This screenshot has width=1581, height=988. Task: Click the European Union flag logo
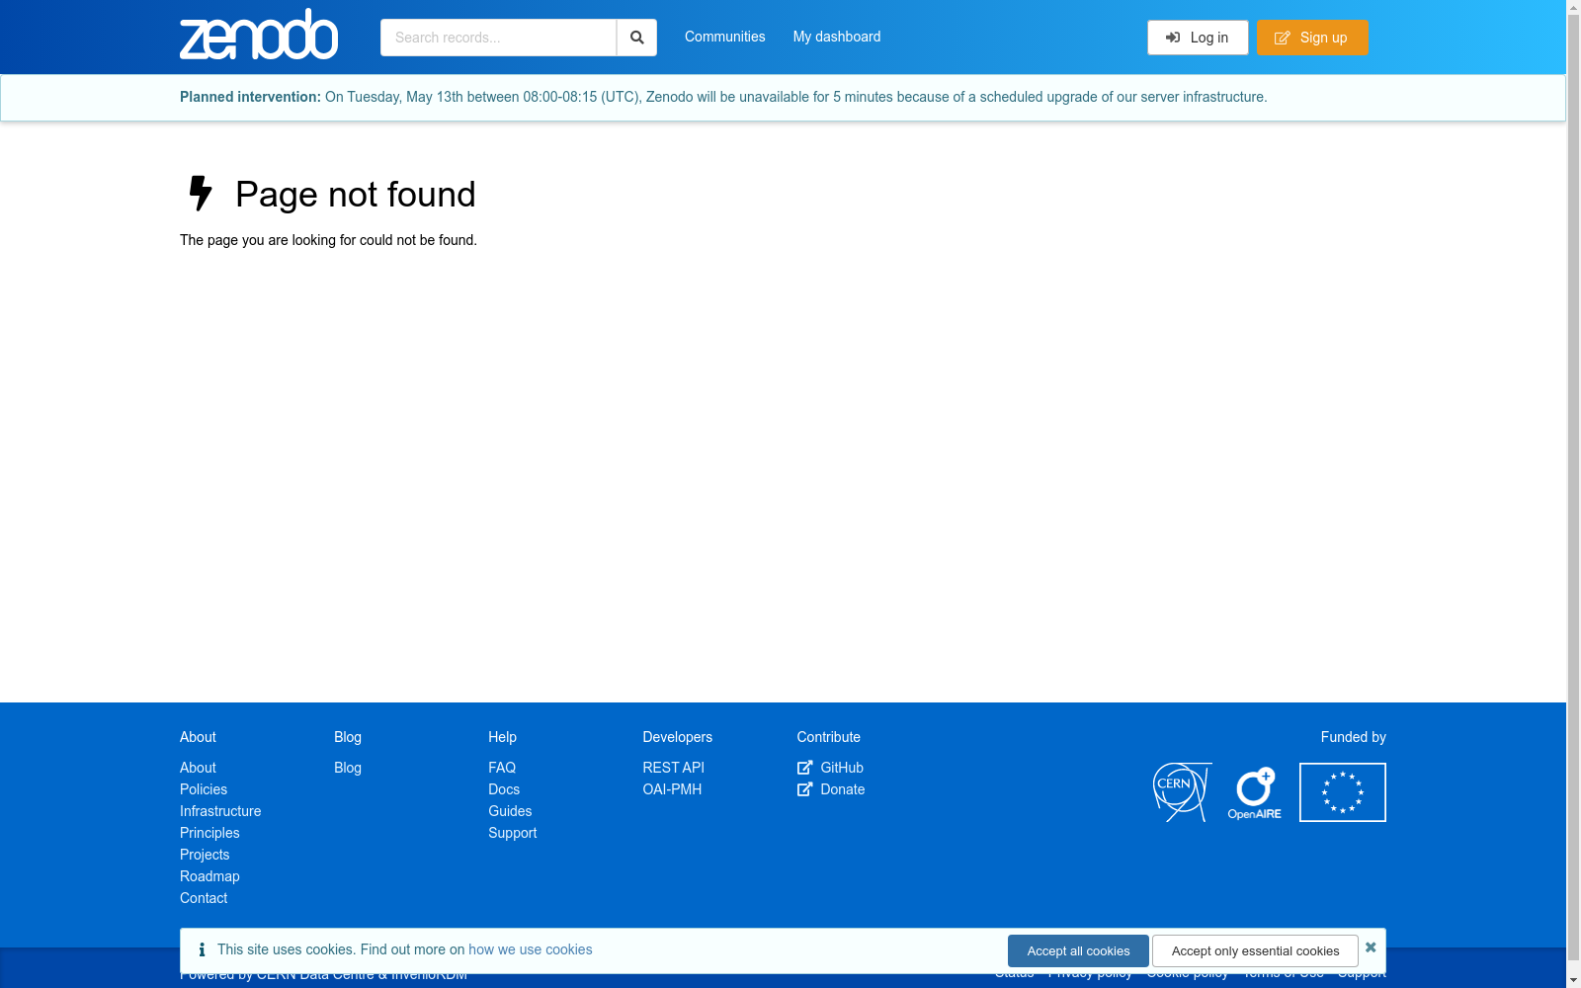click(x=1343, y=792)
